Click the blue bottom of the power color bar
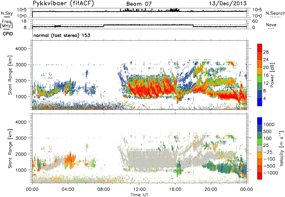285x197 pixels. pyautogui.click(x=260, y=102)
